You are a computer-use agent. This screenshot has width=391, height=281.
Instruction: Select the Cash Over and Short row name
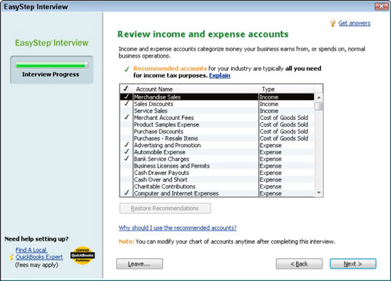click(161, 179)
